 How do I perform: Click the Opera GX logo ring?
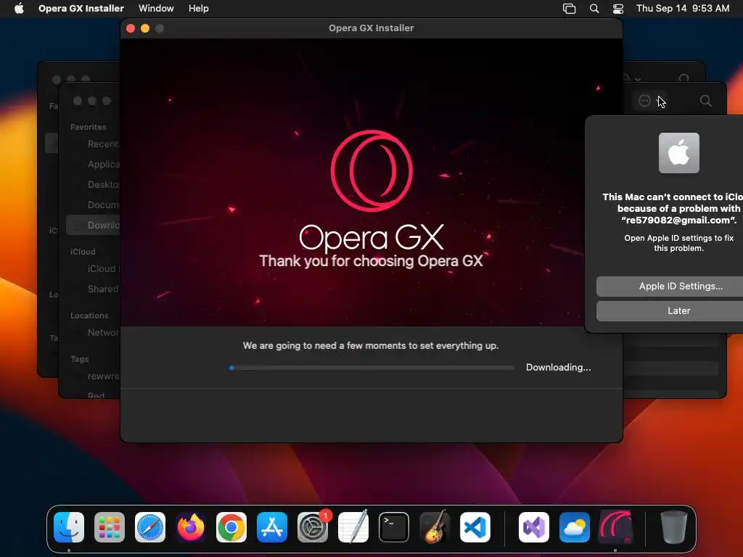pos(371,170)
